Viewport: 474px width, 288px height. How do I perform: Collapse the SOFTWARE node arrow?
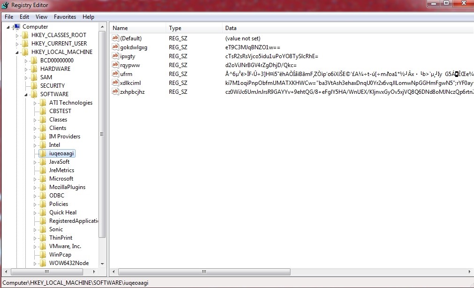[x=26, y=95]
